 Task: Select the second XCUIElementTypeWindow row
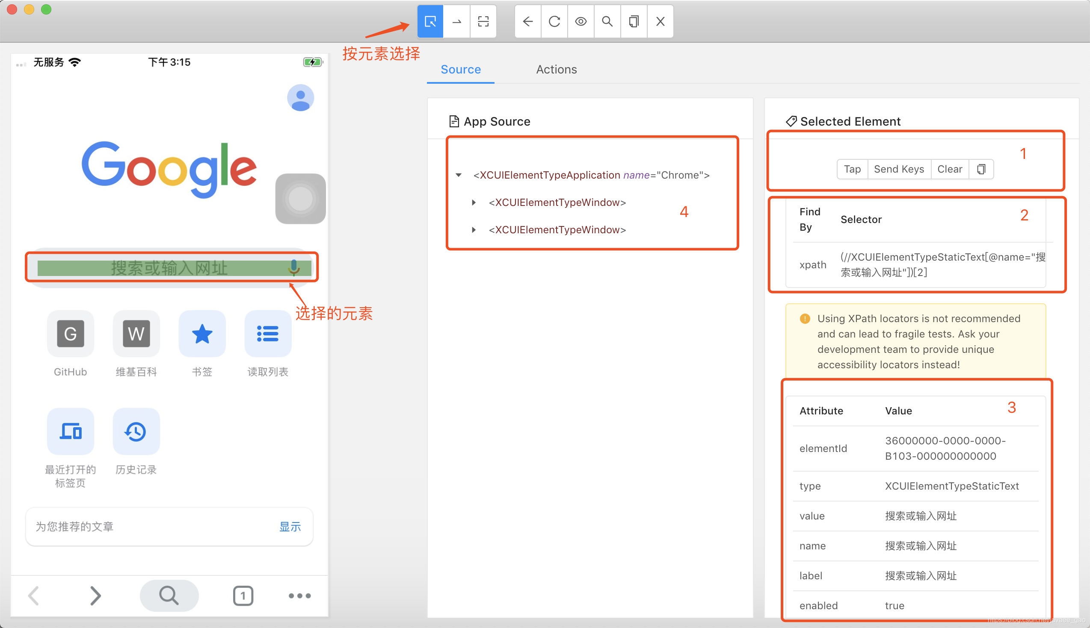point(557,230)
